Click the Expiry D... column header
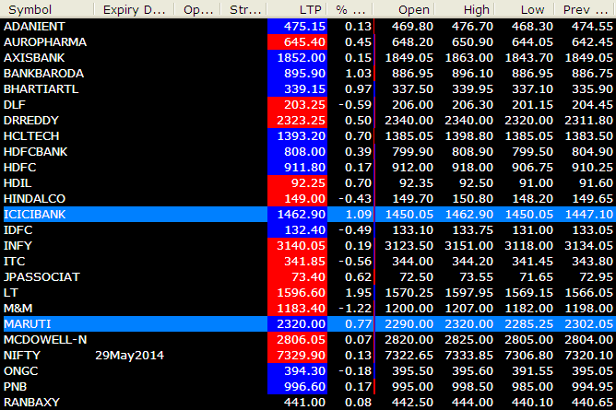Image resolution: width=616 pixels, height=410 pixels. pos(135,9)
